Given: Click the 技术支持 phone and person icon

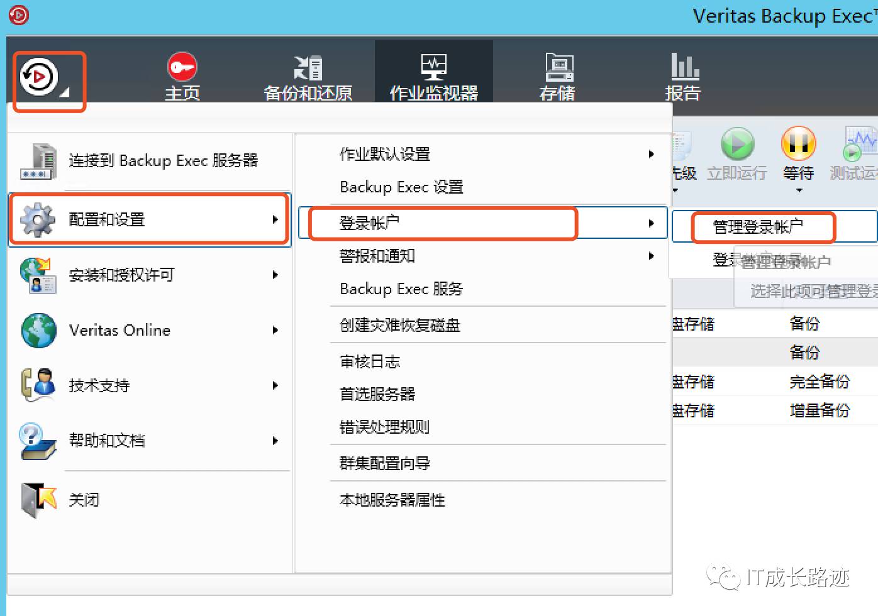Looking at the screenshot, I should coord(38,385).
